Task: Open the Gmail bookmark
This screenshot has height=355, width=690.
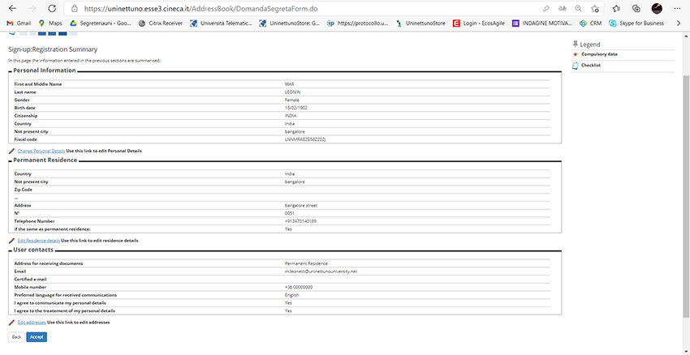Action: pos(19,24)
